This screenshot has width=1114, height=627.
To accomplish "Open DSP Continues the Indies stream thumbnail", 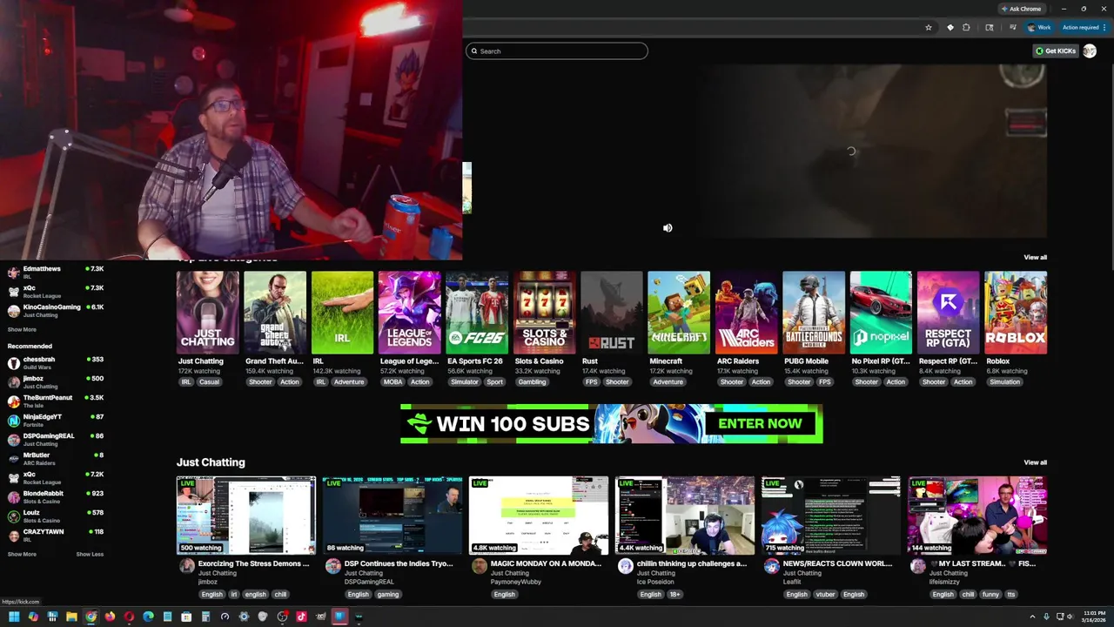I will pos(393,516).
